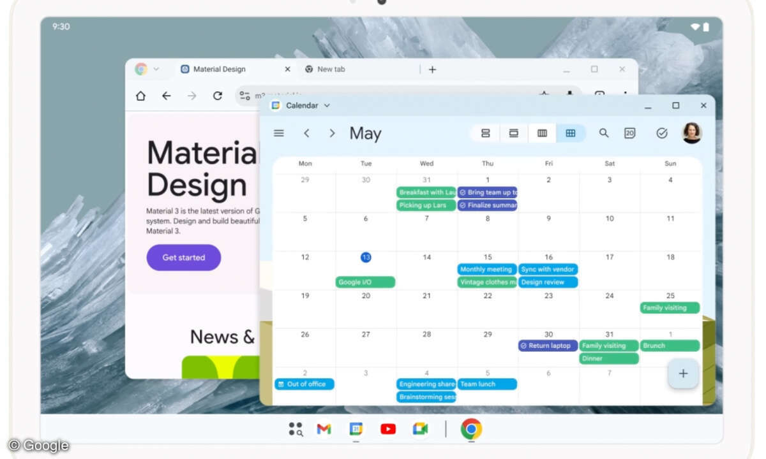Open the Dinner event

pyautogui.click(x=609, y=358)
